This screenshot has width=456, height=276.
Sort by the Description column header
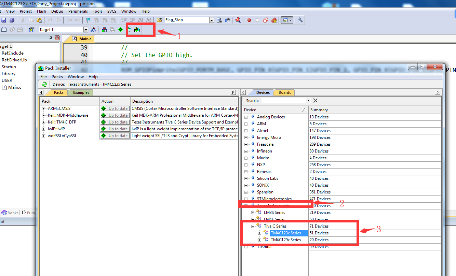184,101
